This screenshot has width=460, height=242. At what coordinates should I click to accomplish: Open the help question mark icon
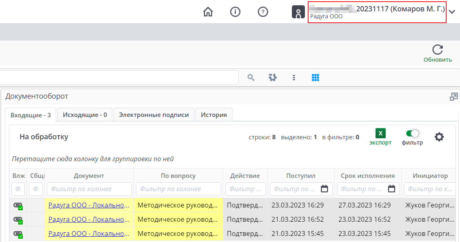[263, 12]
